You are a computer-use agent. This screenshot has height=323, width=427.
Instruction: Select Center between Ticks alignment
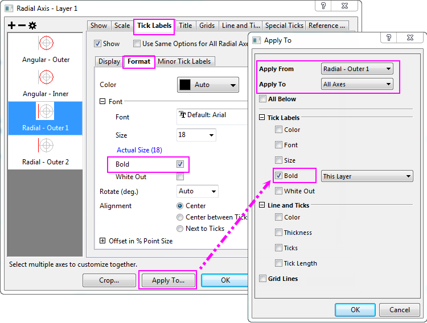point(180,217)
